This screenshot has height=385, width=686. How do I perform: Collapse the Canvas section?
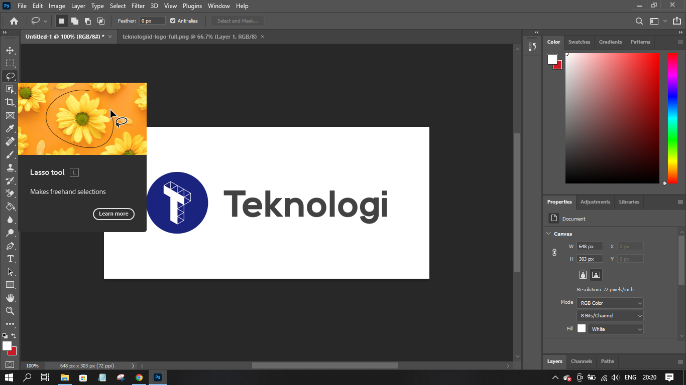point(548,234)
